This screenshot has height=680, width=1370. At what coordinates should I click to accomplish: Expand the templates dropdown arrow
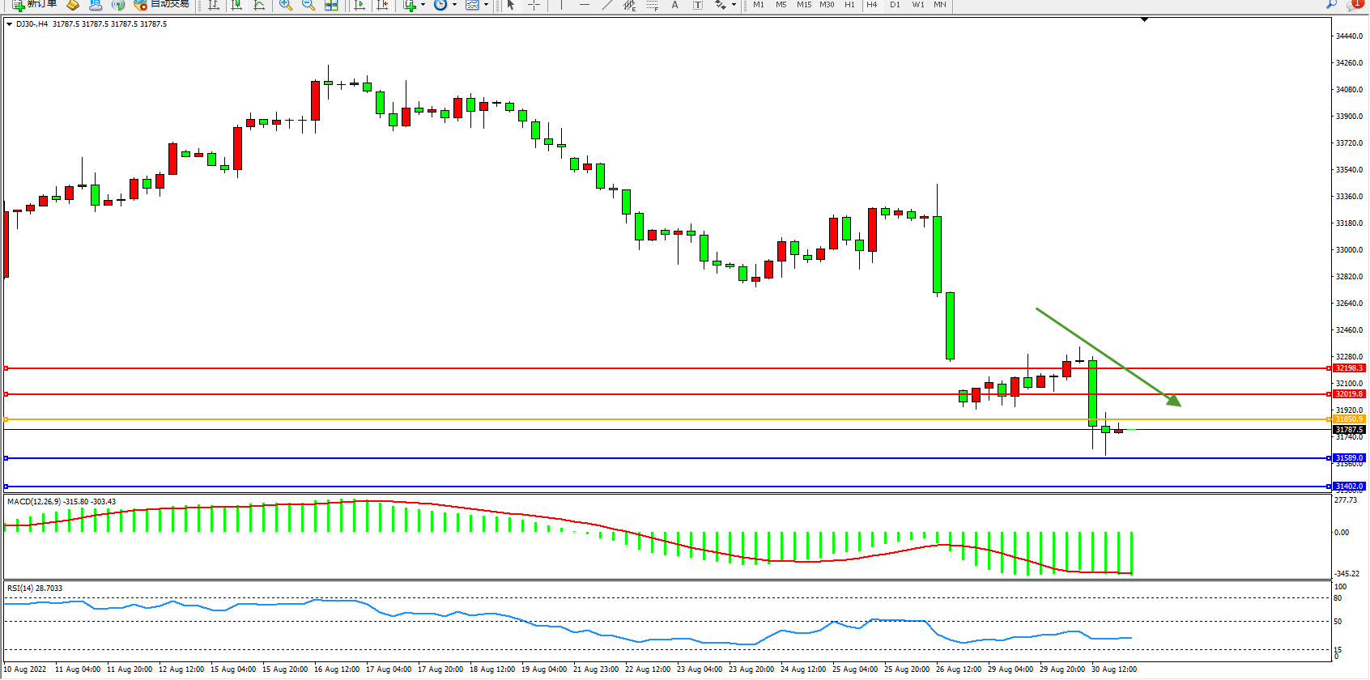pyautogui.click(x=486, y=5)
